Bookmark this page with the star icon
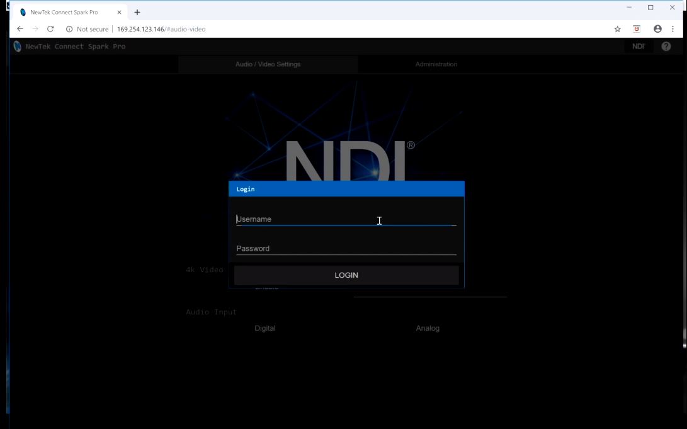Image resolution: width=687 pixels, height=429 pixels. pos(617,30)
